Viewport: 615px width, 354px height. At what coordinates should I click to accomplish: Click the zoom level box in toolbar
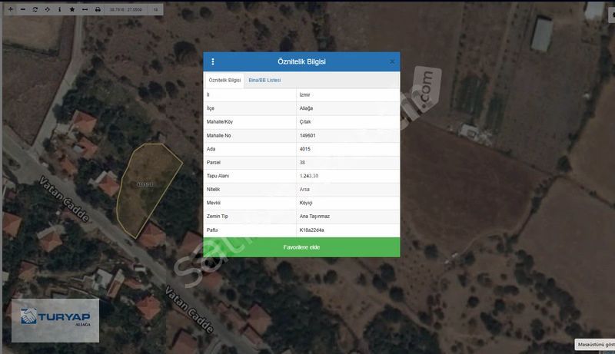pos(155,9)
